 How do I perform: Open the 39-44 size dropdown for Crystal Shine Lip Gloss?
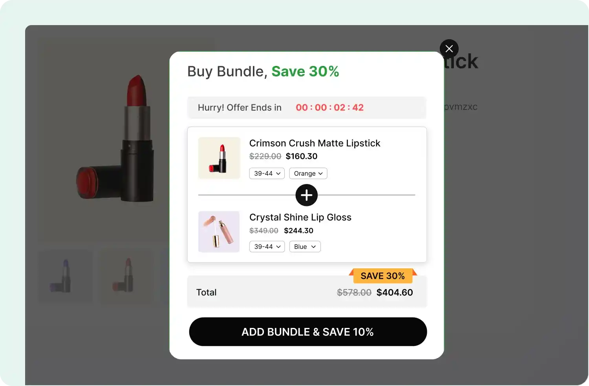click(267, 247)
